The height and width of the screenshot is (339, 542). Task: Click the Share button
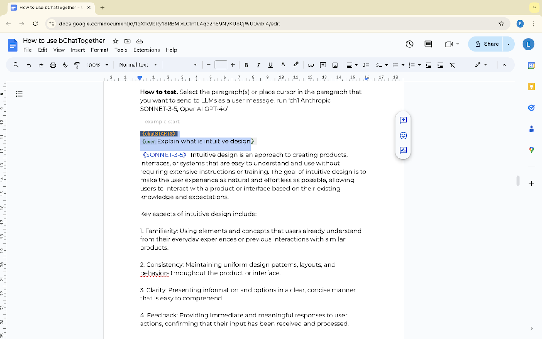486,44
